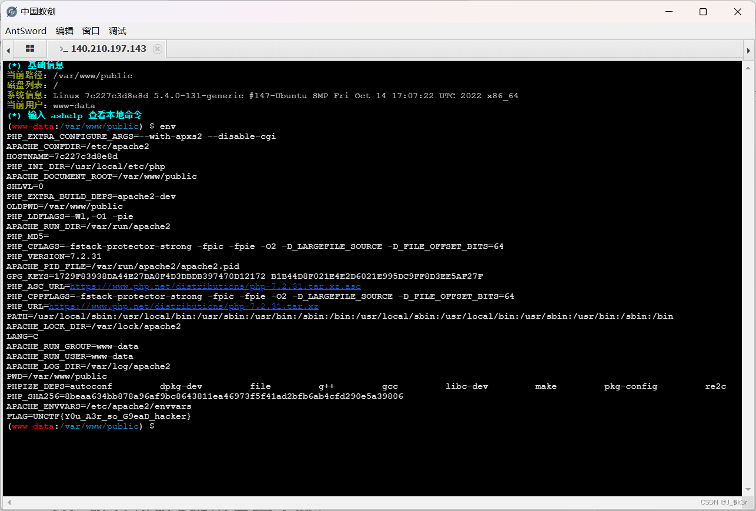Click the PHP_MD5= line

[28, 236]
